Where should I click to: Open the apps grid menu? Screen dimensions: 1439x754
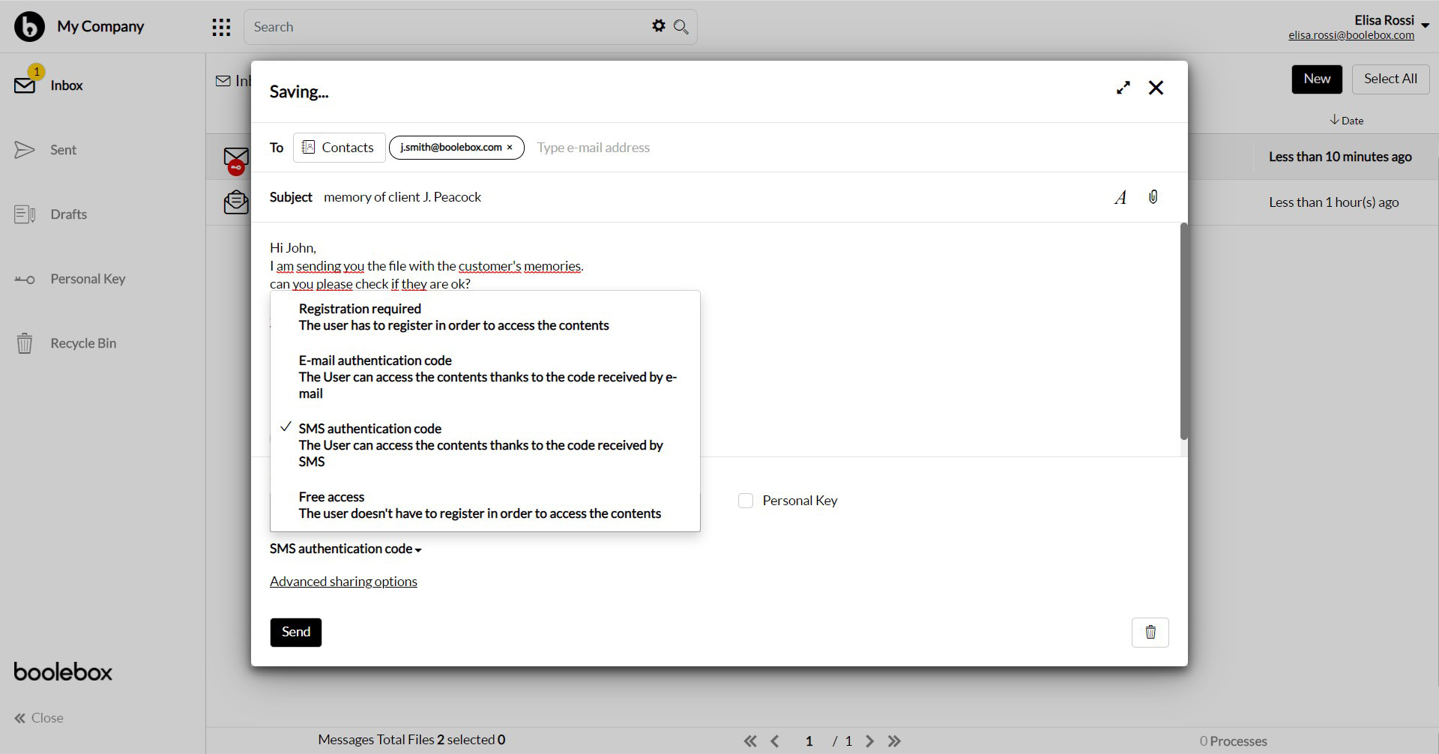pos(221,28)
